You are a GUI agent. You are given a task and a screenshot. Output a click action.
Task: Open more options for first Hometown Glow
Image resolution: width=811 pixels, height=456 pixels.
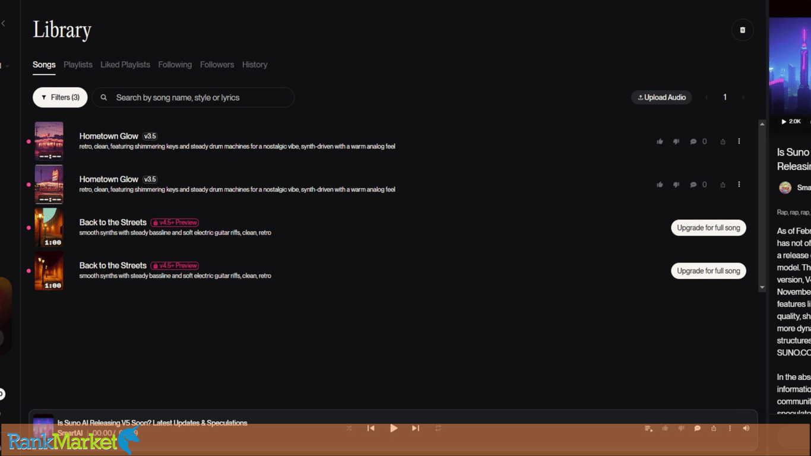tap(739, 141)
